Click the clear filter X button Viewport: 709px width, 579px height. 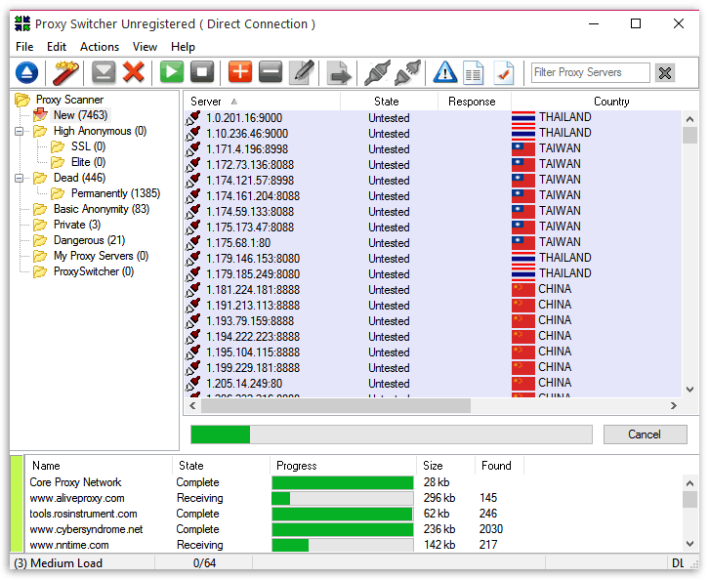click(x=665, y=73)
